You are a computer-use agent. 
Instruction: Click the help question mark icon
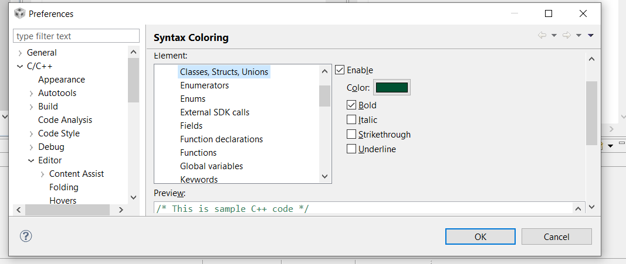[x=26, y=236]
